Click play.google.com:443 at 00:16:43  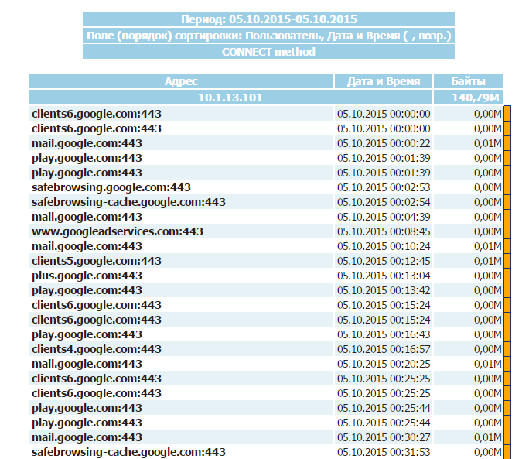(x=87, y=334)
